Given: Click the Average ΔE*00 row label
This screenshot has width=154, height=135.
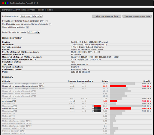Looking at the screenshot, I should 9,103.
